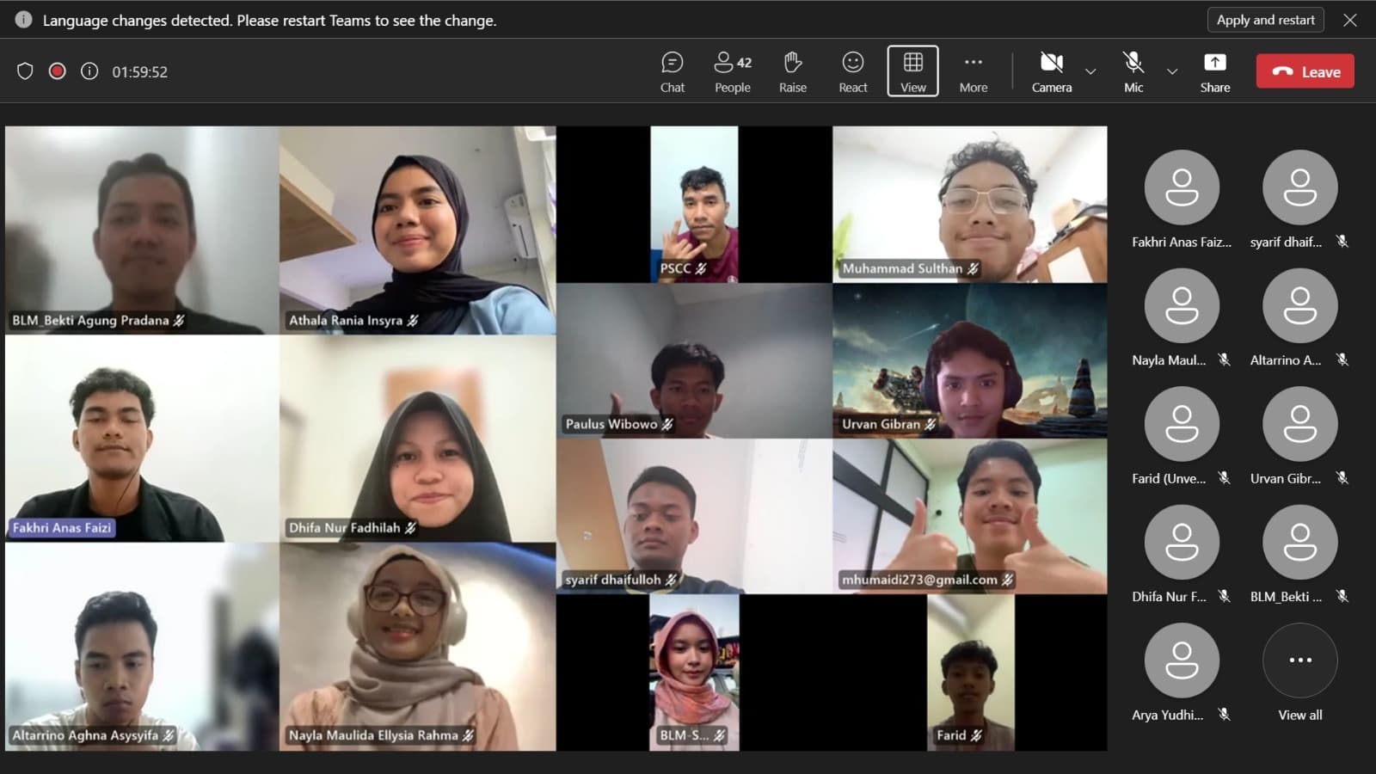Click the Leave button

click(x=1305, y=71)
